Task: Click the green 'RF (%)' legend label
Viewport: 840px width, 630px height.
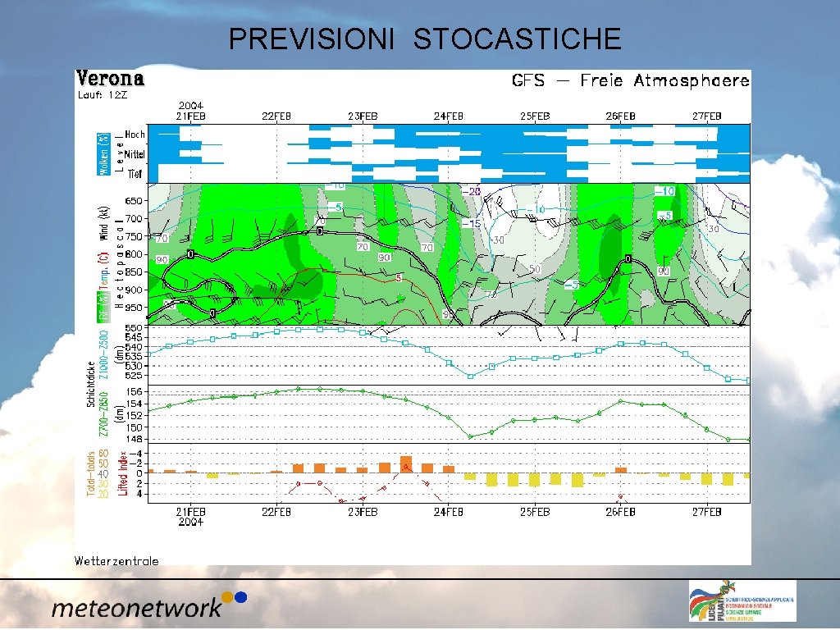Action: pos(103,308)
